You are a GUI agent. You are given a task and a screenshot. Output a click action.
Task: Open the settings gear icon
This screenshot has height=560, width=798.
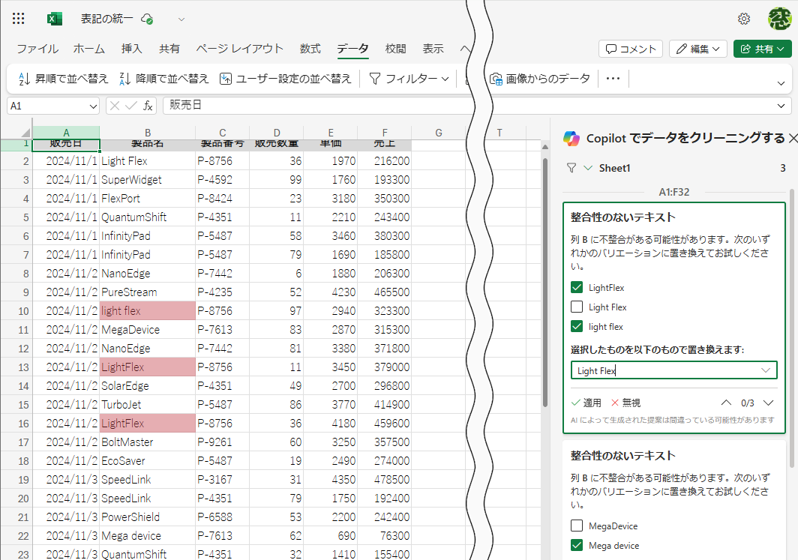[x=745, y=19]
